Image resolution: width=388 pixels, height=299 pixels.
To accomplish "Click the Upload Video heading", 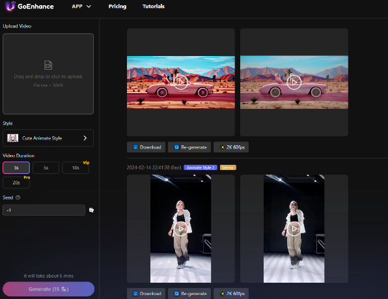I will click(17, 26).
